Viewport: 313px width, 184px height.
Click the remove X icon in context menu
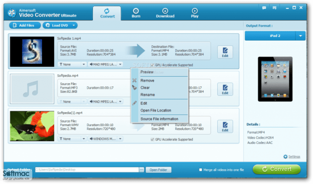coord(134,80)
